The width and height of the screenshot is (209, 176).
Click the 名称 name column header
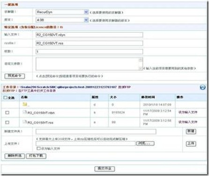[24, 97]
